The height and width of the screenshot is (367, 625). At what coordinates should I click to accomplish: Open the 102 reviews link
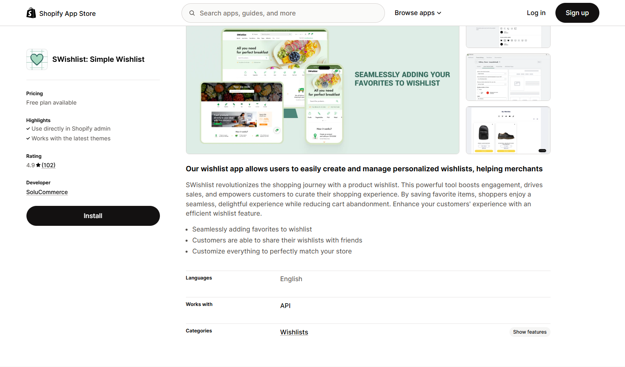coord(48,165)
